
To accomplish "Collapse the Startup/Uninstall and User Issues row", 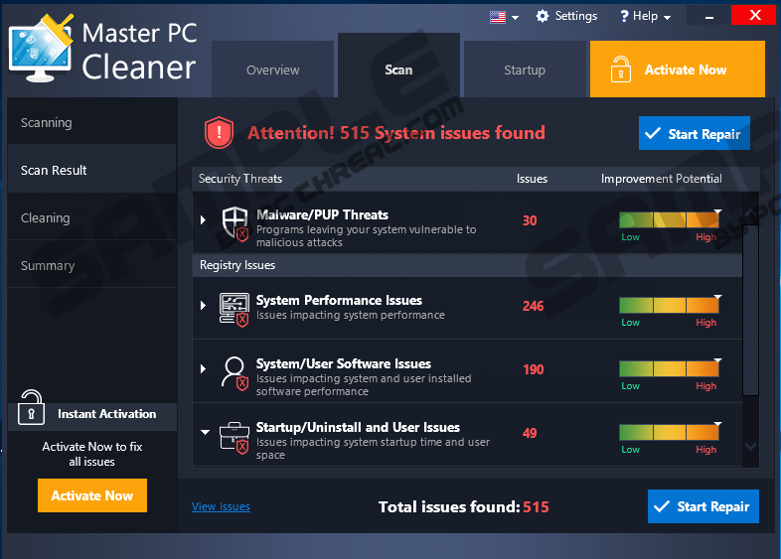I will coord(204,432).
